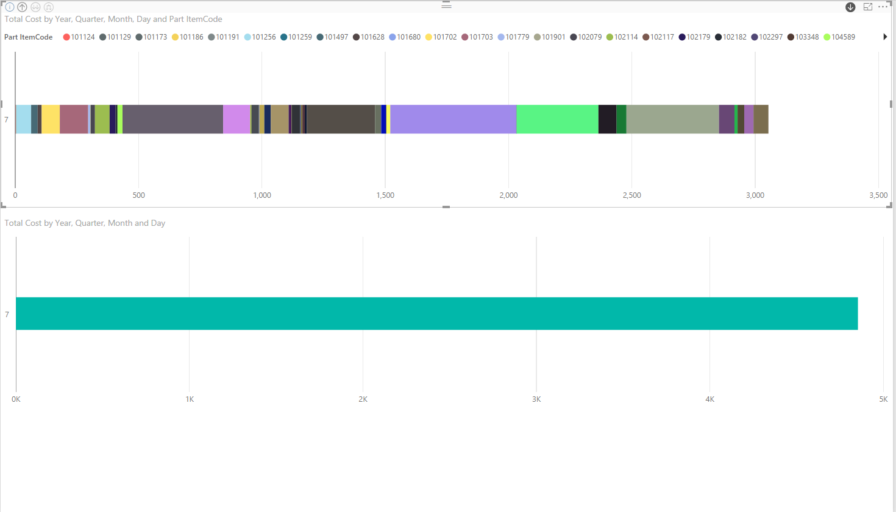This screenshot has height=512, width=896.
Task: Click the pink-violet bar segment
Action: tap(236, 119)
